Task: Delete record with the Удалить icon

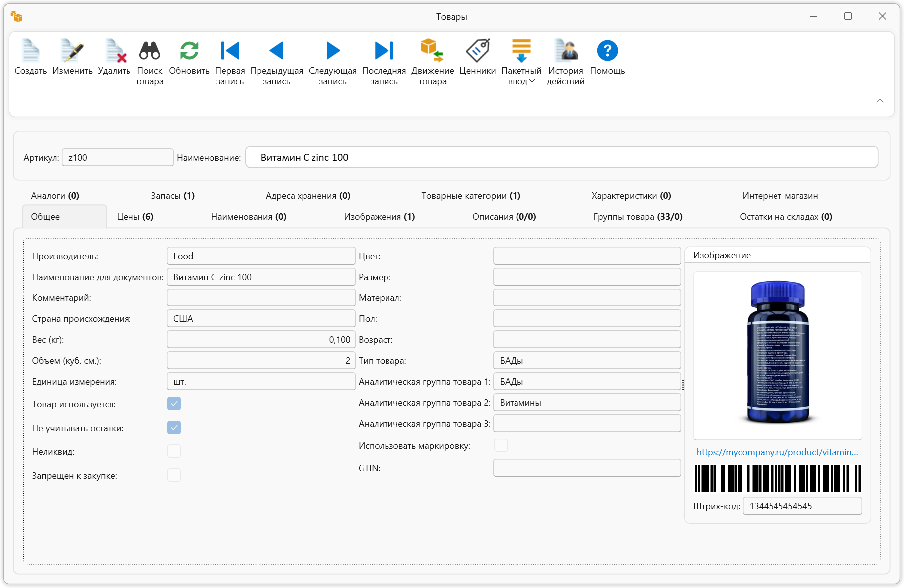Action: [x=114, y=51]
